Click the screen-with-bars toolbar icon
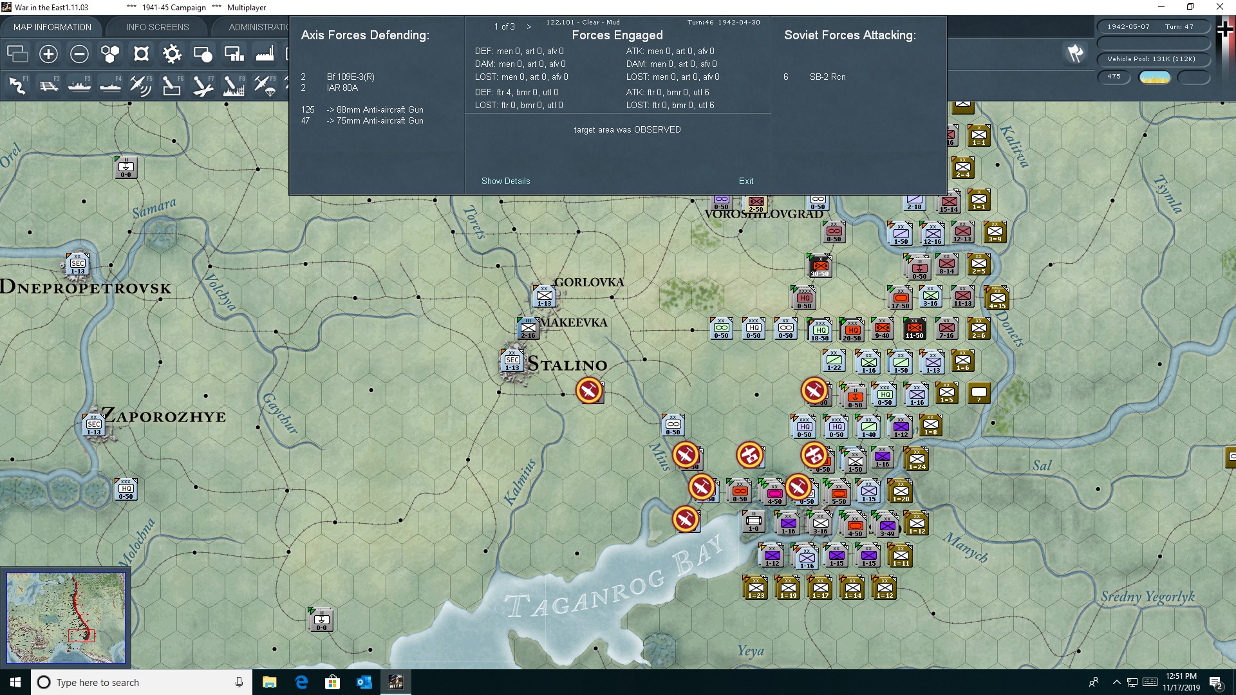Viewport: 1236px width, 695px height. click(x=234, y=54)
